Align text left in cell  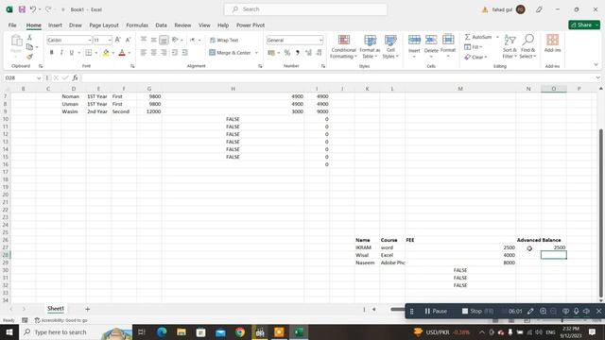click(144, 53)
